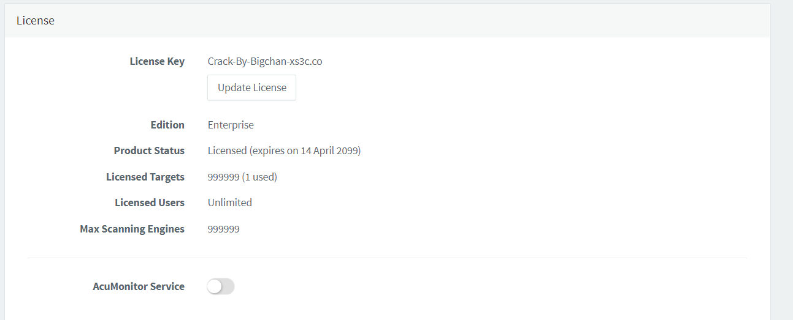Click the Enterprise edition value
Viewport: 793px width, 320px height.
231,125
